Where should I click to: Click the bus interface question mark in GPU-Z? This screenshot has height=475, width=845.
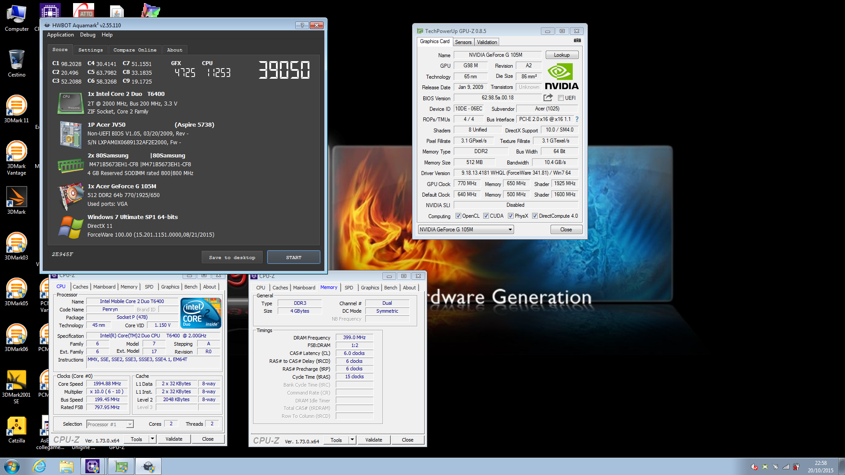[577, 119]
